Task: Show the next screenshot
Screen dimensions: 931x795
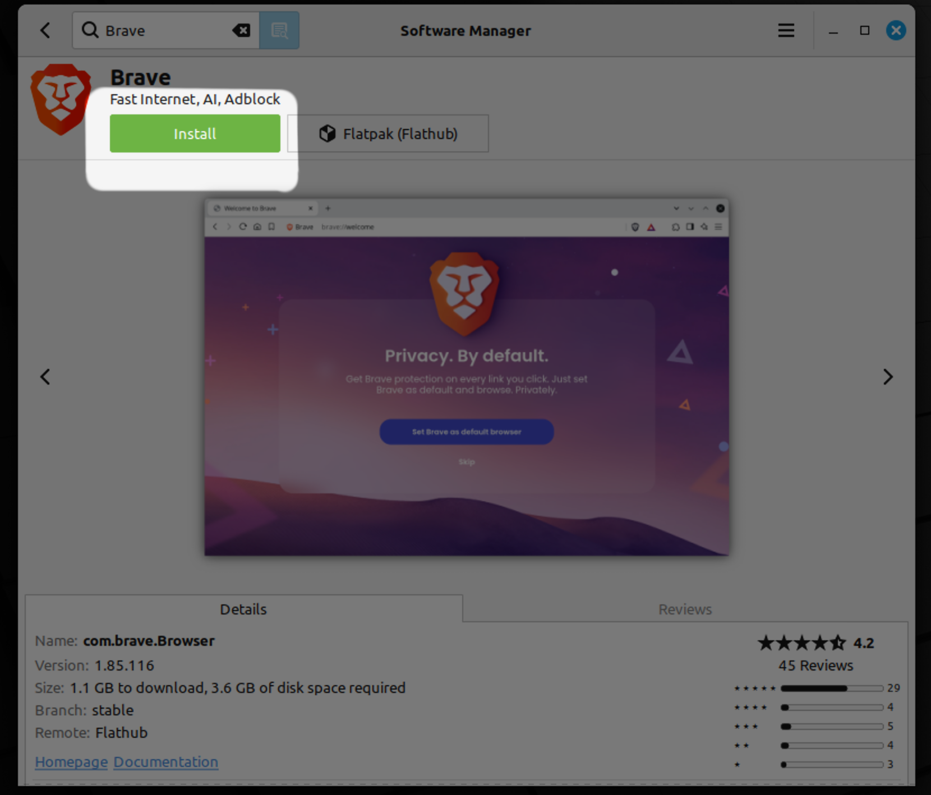Action: pos(888,377)
